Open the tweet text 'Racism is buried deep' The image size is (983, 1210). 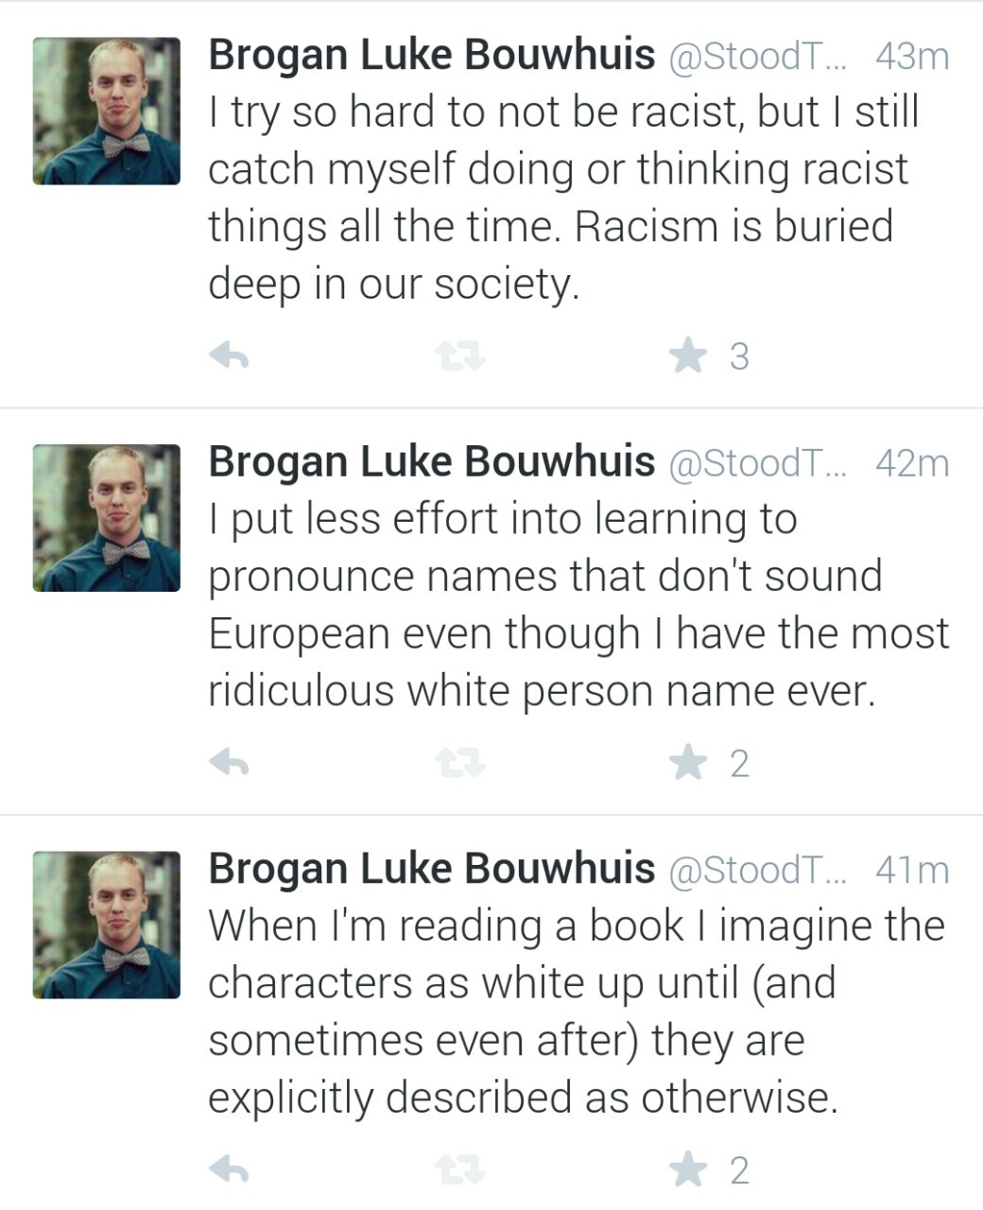click(x=551, y=254)
